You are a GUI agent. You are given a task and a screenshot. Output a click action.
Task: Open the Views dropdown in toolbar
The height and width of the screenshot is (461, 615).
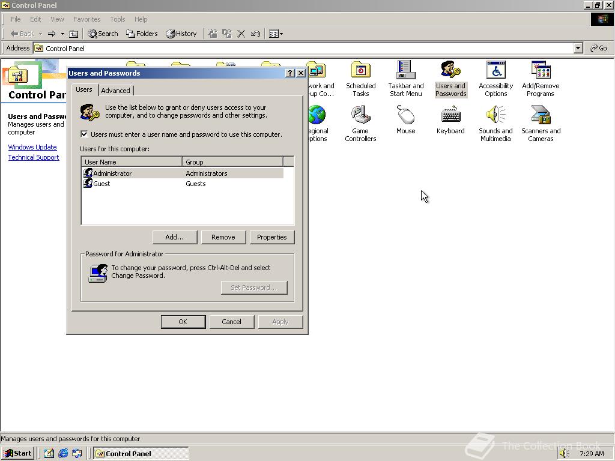276,34
